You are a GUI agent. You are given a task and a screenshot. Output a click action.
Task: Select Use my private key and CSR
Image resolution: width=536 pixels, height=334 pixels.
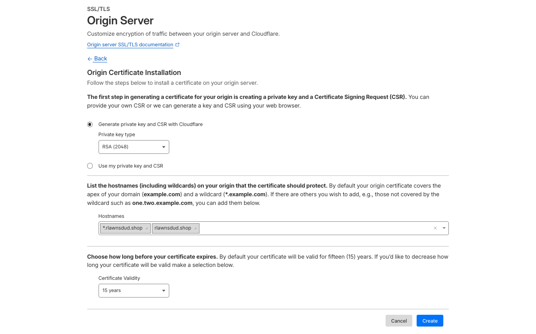90,166
